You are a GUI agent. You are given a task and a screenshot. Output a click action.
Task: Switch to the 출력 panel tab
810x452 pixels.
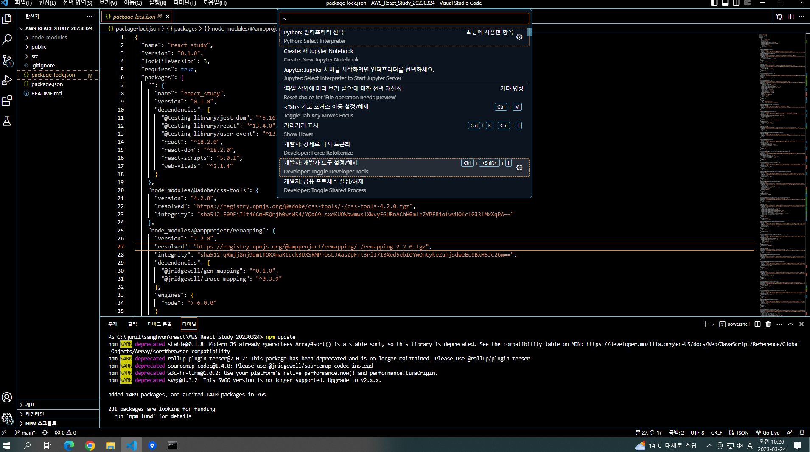click(132, 324)
